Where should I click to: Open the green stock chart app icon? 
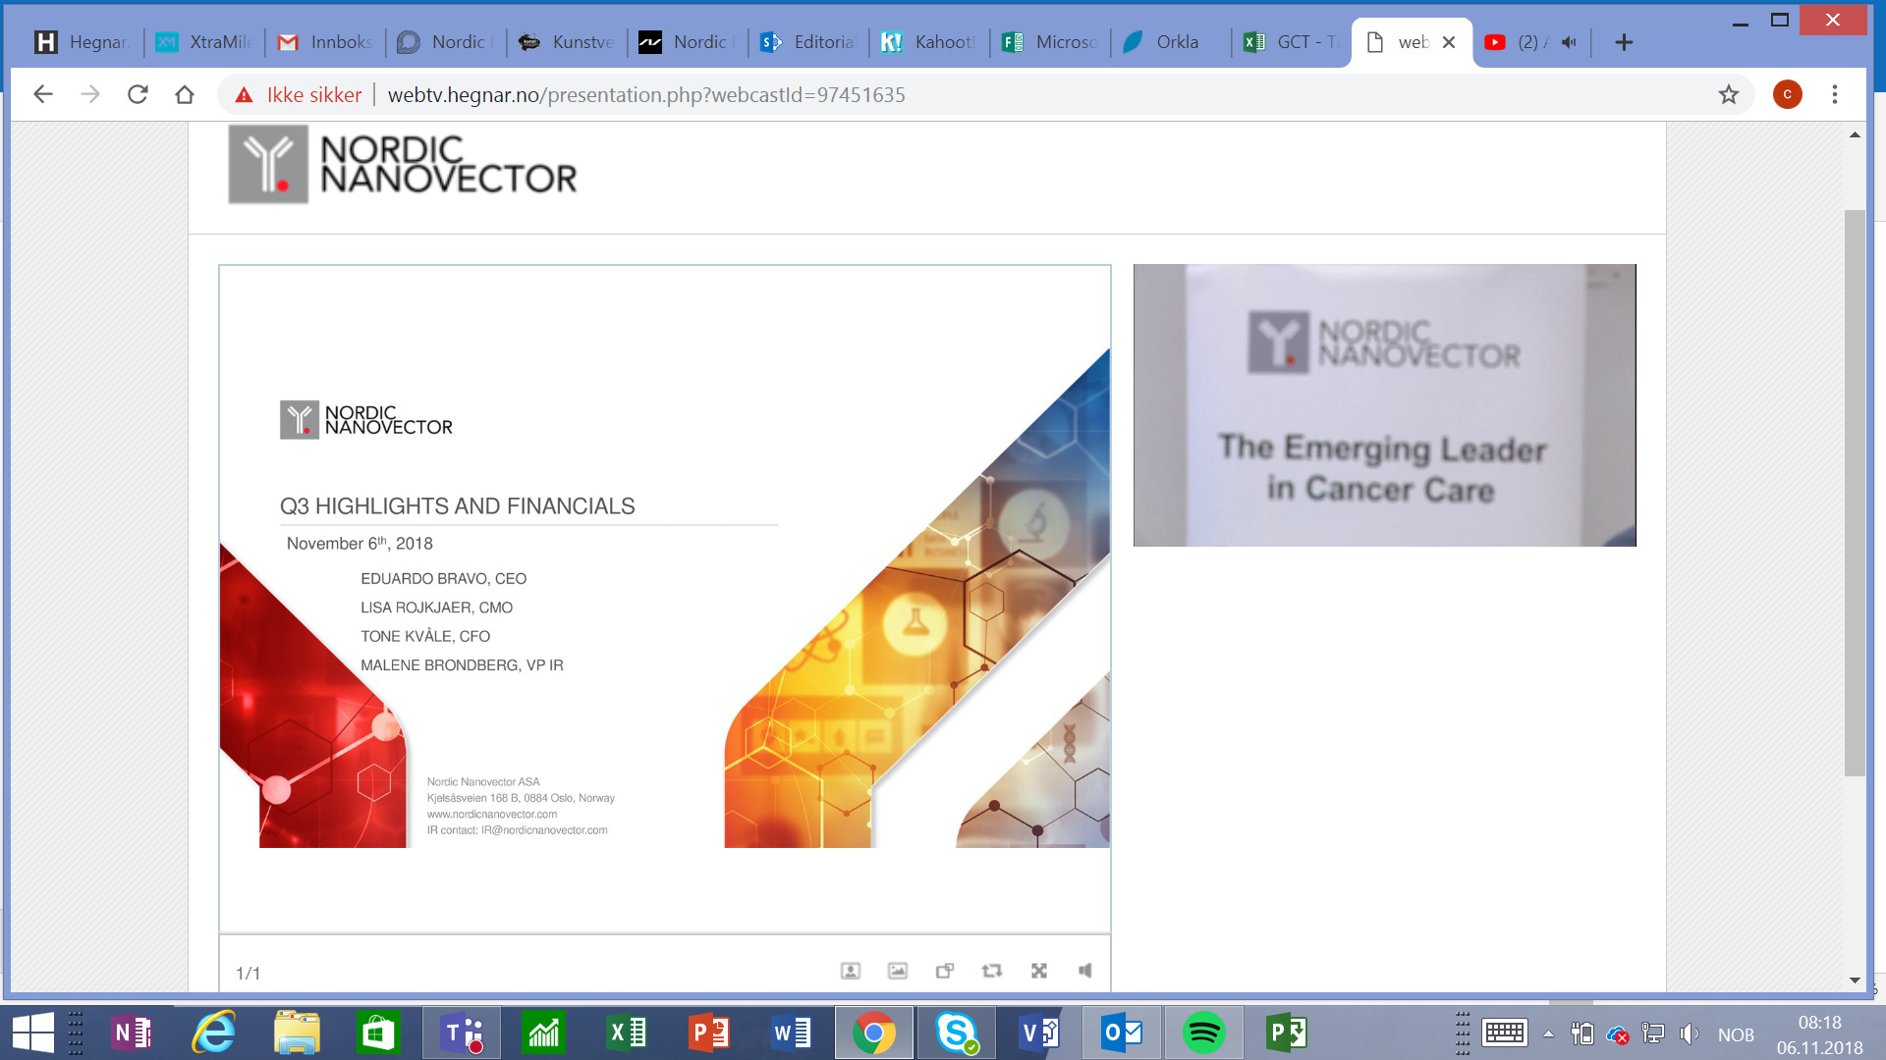[543, 1033]
